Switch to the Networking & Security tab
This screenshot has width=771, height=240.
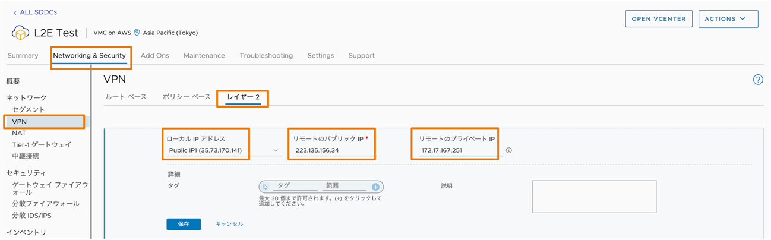click(x=90, y=56)
